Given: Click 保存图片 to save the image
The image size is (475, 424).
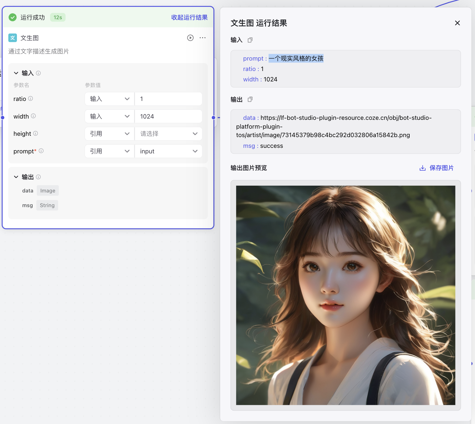Looking at the screenshot, I should click(x=441, y=168).
